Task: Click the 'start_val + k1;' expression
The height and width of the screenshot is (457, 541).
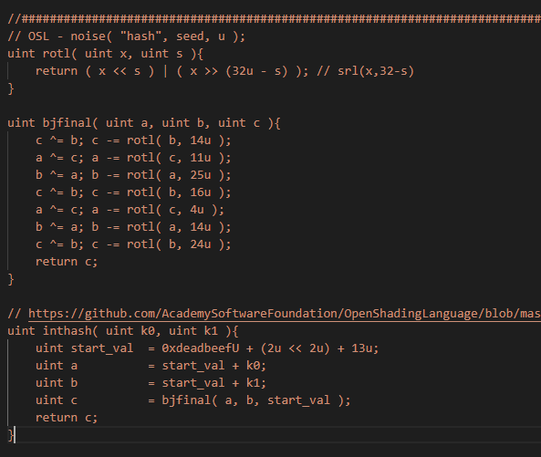Action: (213, 383)
